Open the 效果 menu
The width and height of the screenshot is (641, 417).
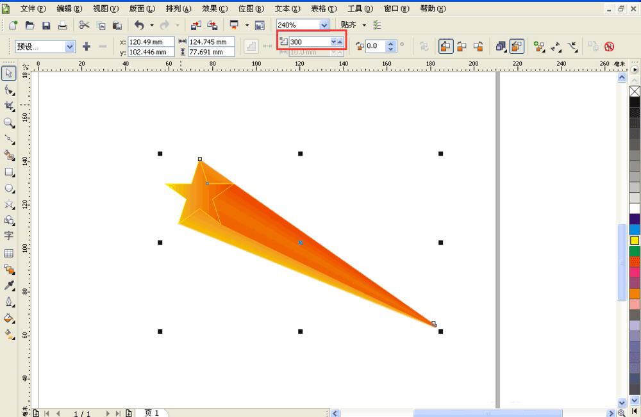(215, 8)
